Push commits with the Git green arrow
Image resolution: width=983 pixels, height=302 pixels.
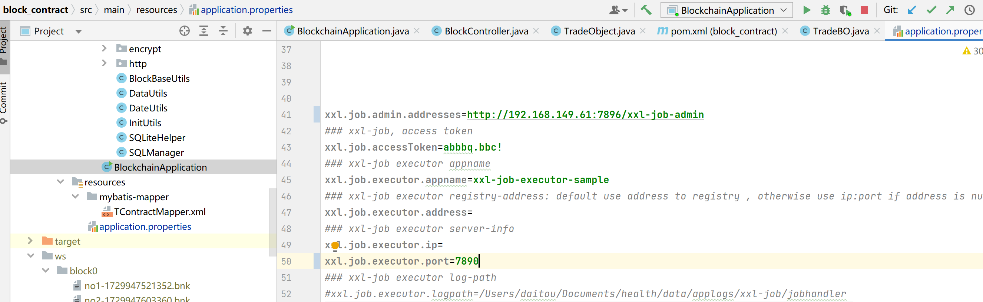pos(950,10)
